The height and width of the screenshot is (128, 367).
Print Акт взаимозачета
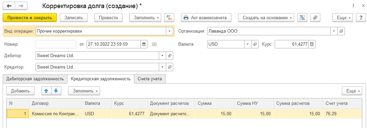(x=206, y=17)
